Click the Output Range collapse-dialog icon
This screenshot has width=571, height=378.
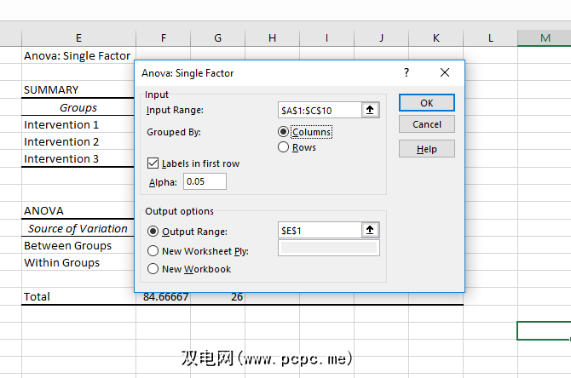tap(370, 230)
